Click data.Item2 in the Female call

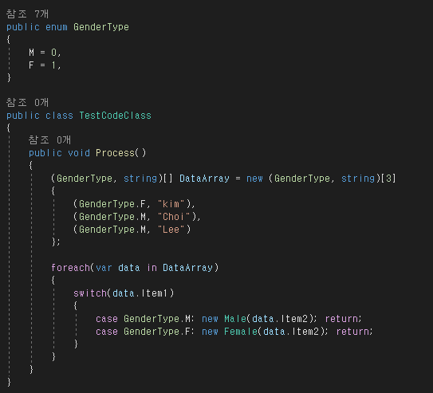point(291,332)
